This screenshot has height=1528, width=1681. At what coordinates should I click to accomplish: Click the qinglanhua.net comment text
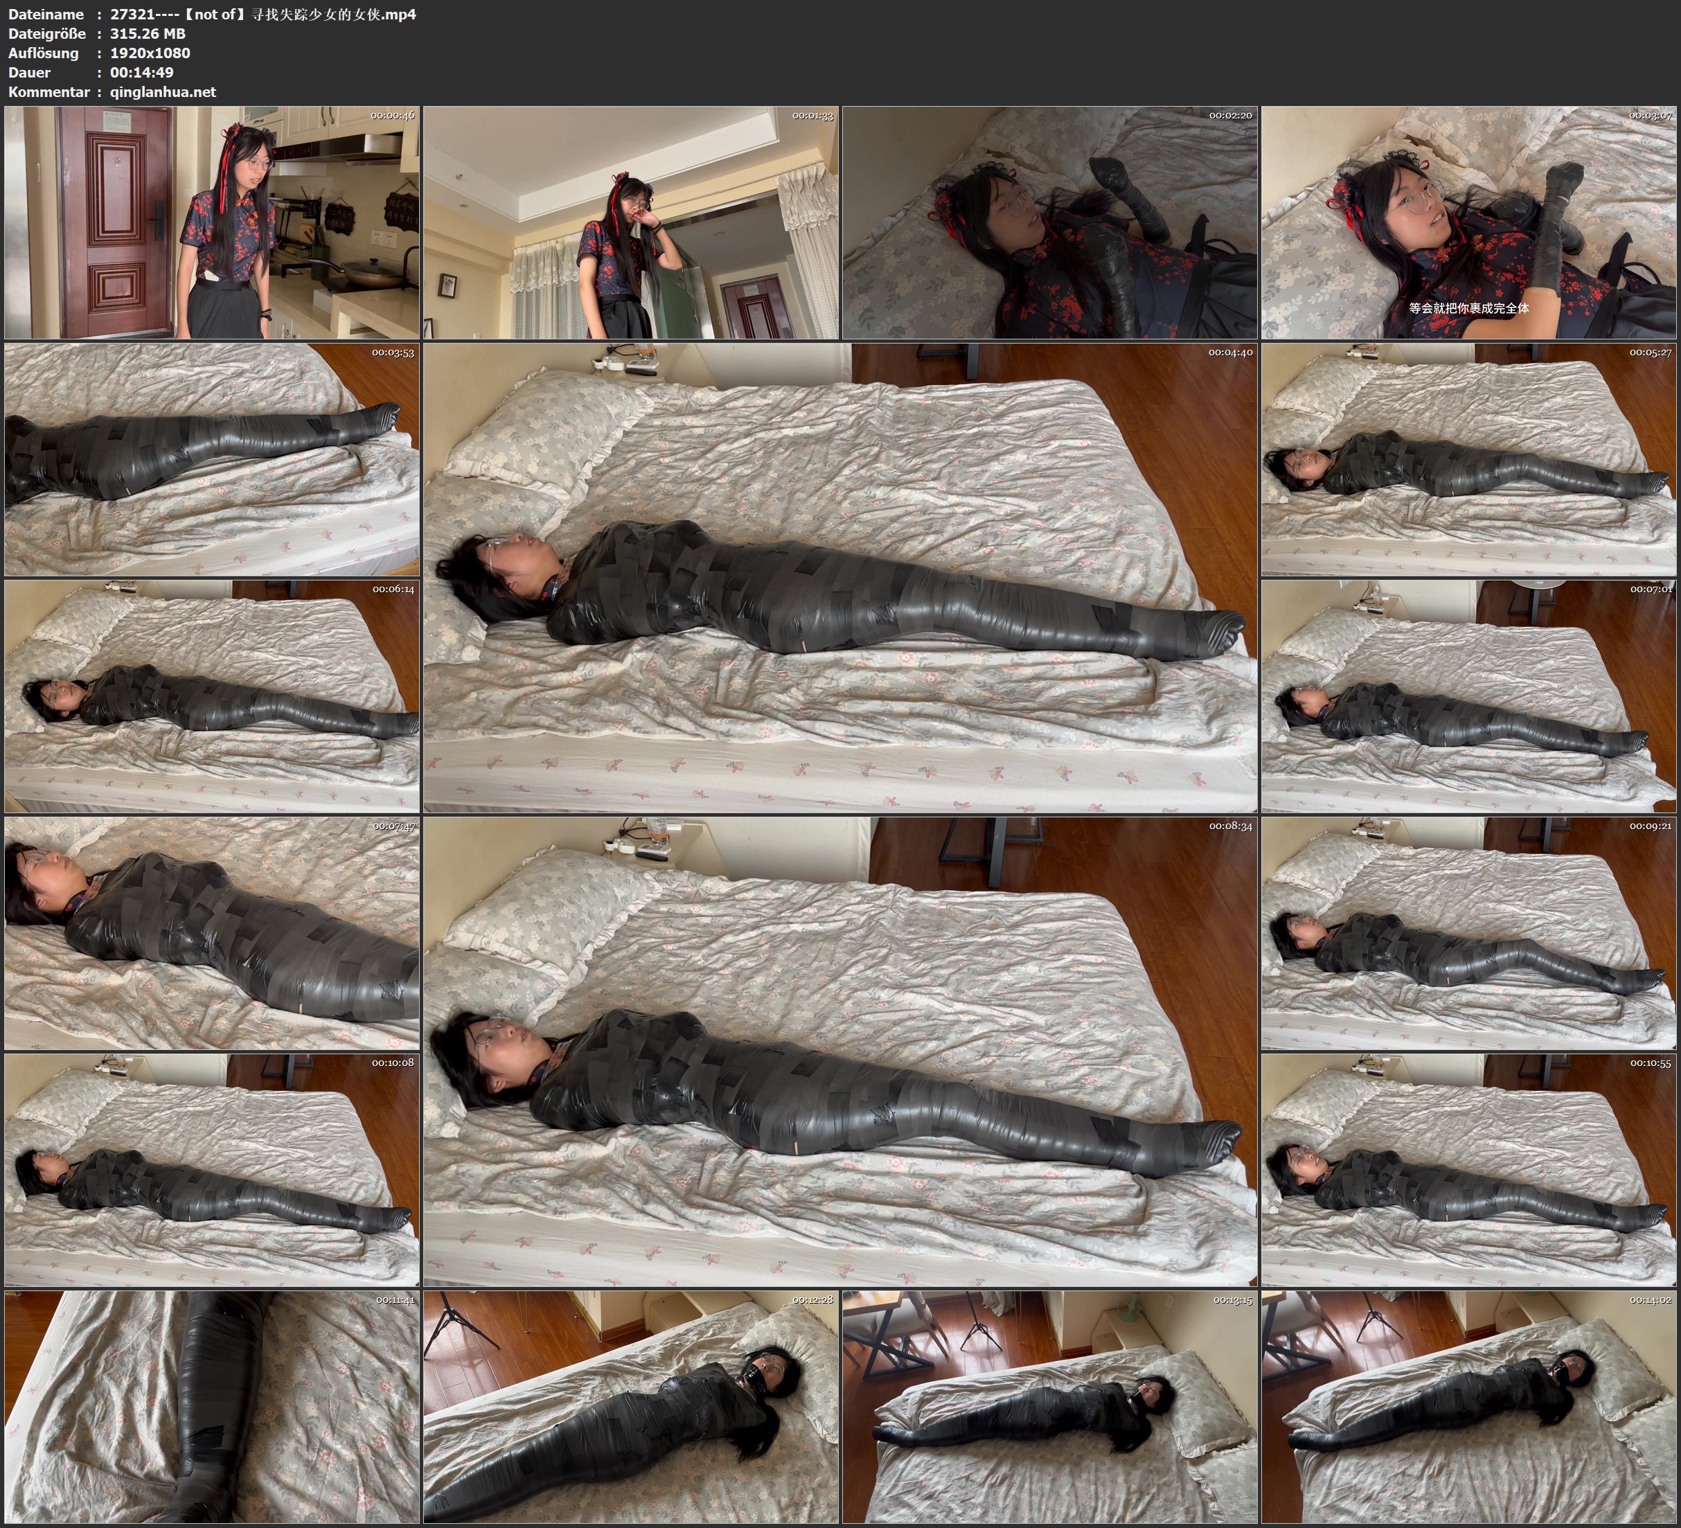coord(163,91)
